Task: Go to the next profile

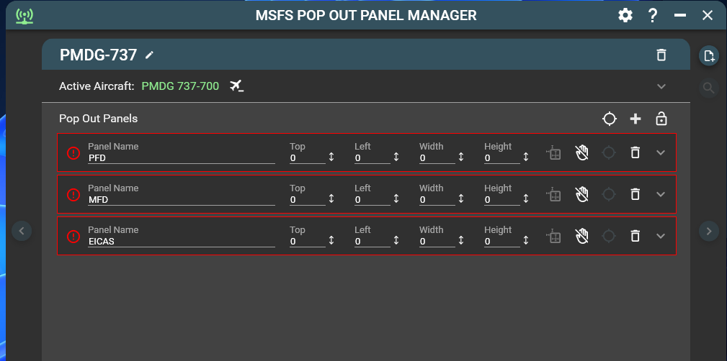Action: click(x=709, y=231)
